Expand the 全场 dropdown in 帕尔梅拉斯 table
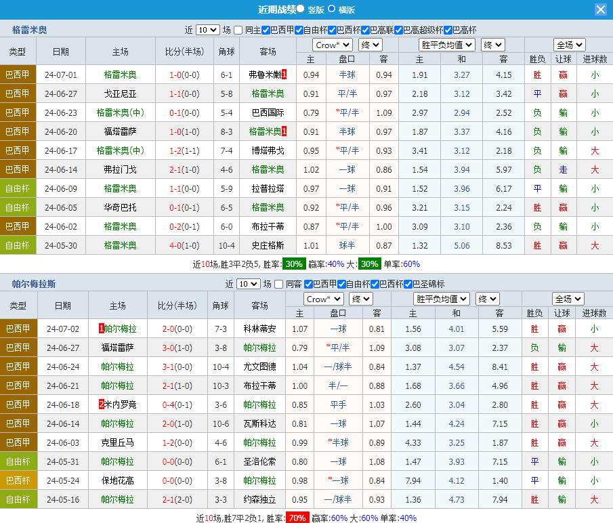613x523 pixels. coord(568,299)
